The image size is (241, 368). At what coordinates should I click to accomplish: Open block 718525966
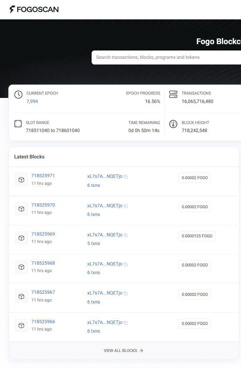click(x=43, y=322)
